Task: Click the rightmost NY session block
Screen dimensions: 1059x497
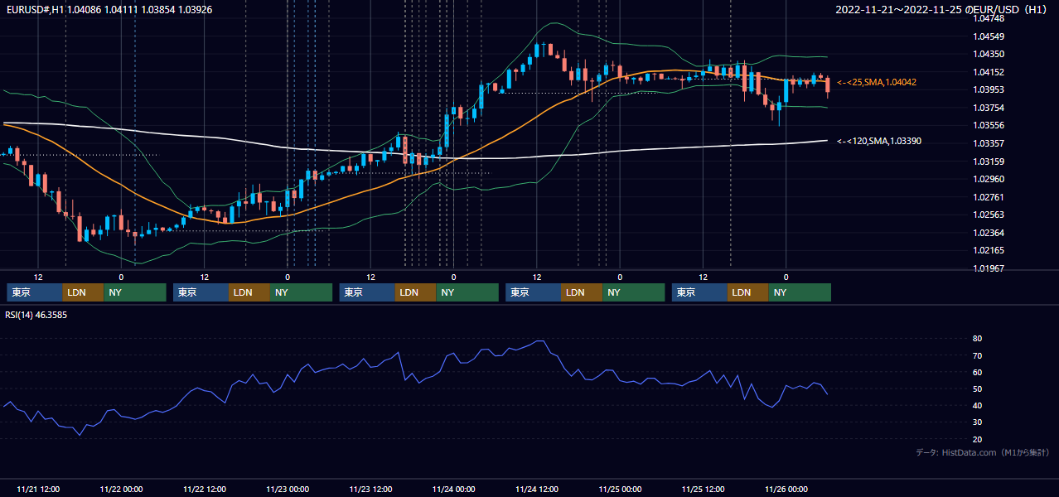Action: pyautogui.click(x=800, y=292)
